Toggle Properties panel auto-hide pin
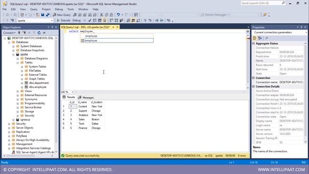The image size is (309, 174). coord(301,27)
